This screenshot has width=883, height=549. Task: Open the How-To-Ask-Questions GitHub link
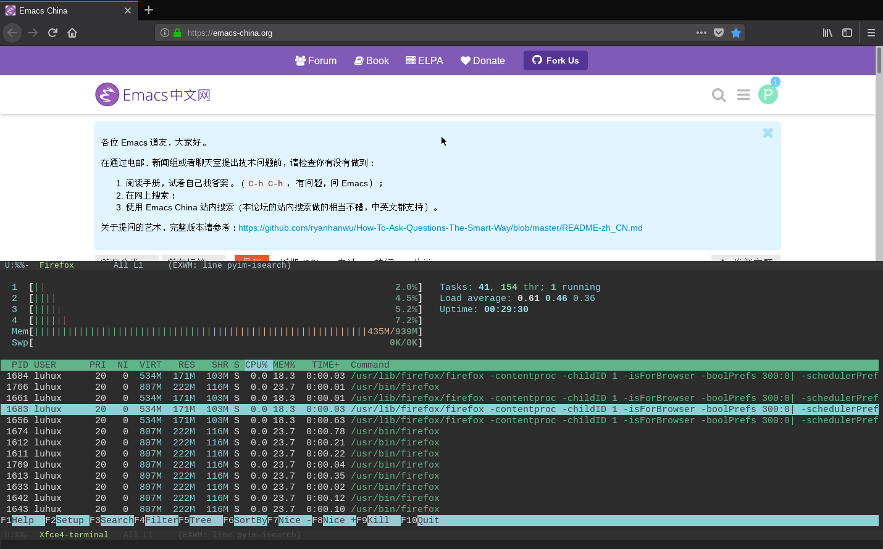click(440, 228)
